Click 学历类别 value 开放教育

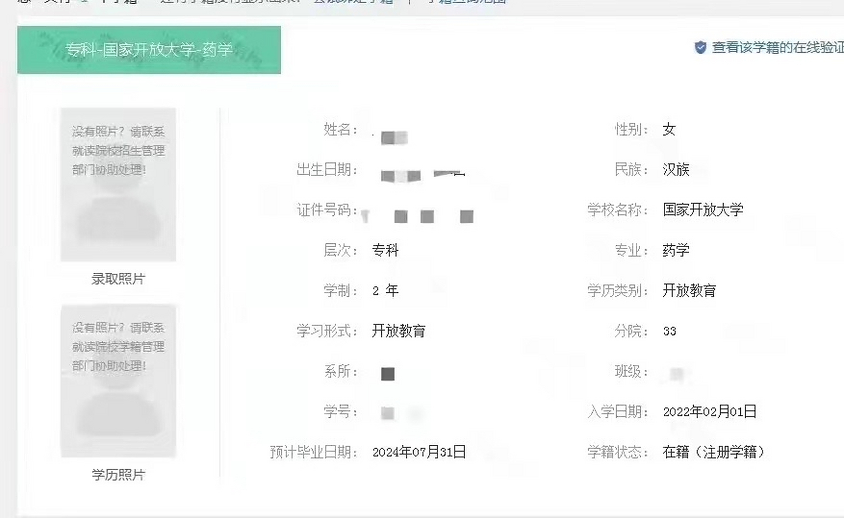(x=689, y=291)
